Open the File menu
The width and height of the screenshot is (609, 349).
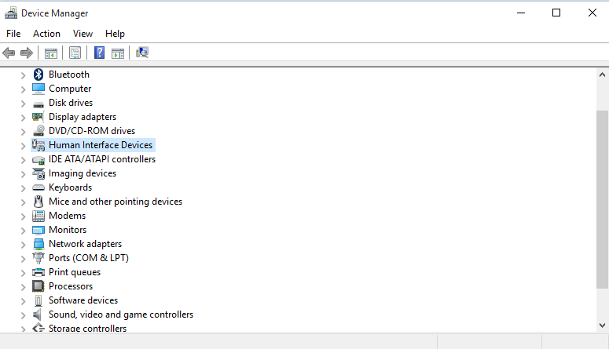tap(13, 34)
